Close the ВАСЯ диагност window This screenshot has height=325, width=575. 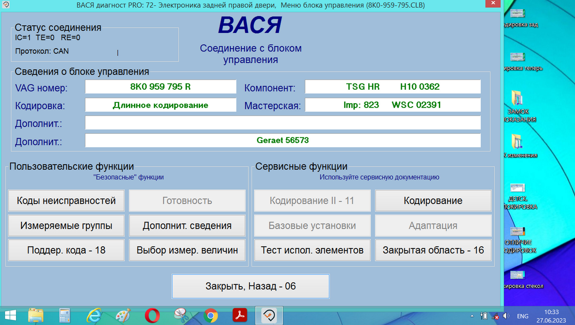pyautogui.click(x=493, y=3)
